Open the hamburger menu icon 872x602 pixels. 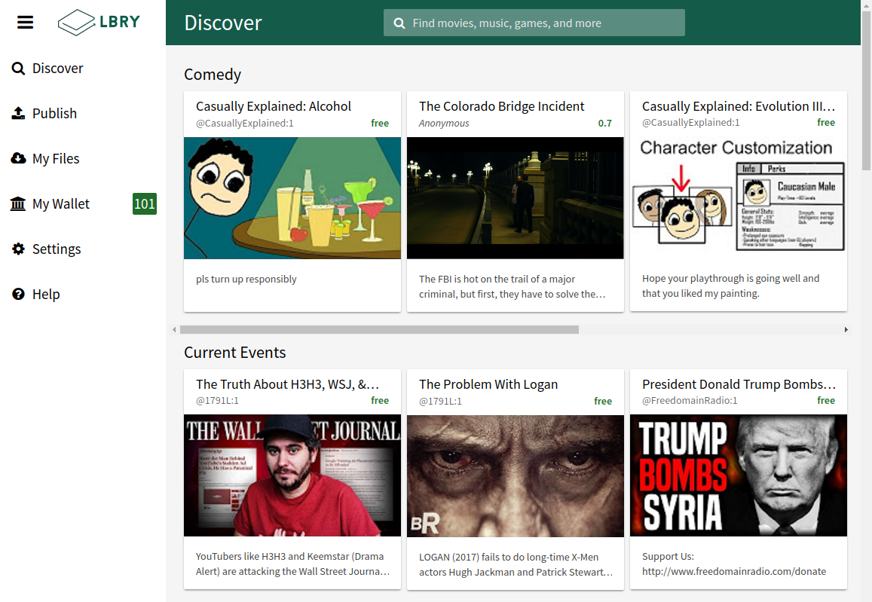[25, 23]
